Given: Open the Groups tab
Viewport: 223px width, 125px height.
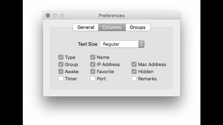Looking at the screenshot, I should point(138,27).
